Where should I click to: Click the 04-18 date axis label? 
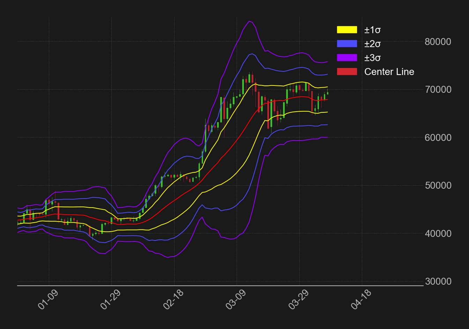(x=361, y=300)
